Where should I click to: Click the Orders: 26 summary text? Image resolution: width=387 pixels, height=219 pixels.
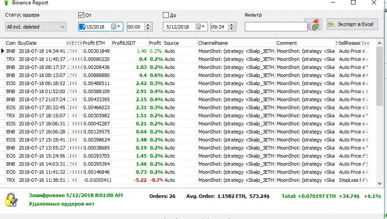[162, 196]
